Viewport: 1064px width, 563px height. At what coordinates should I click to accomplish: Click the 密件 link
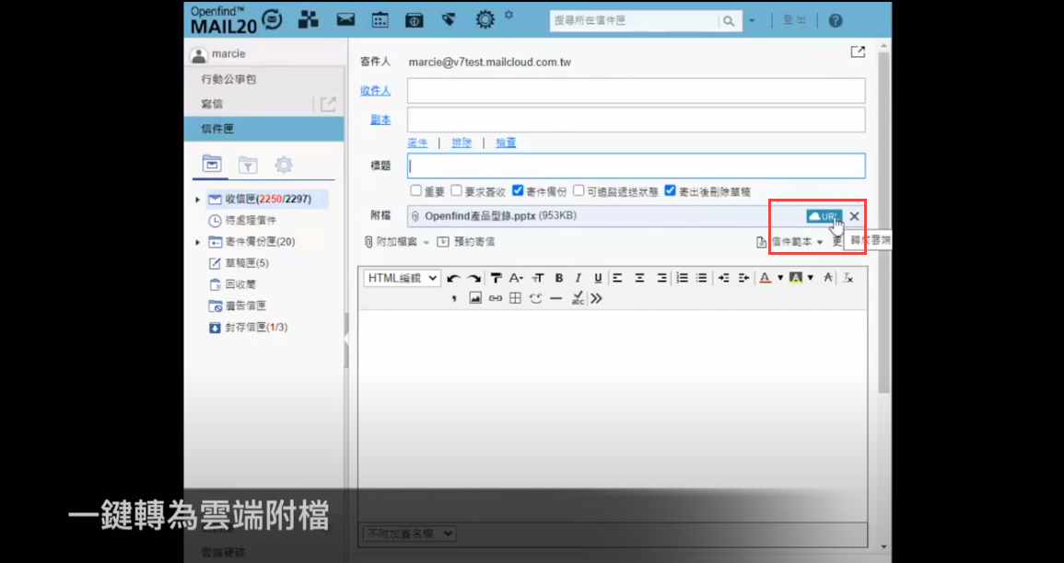(417, 143)
